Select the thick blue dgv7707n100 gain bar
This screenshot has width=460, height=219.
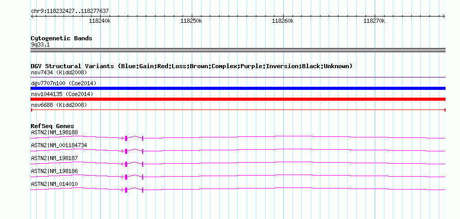click(238, 88)
